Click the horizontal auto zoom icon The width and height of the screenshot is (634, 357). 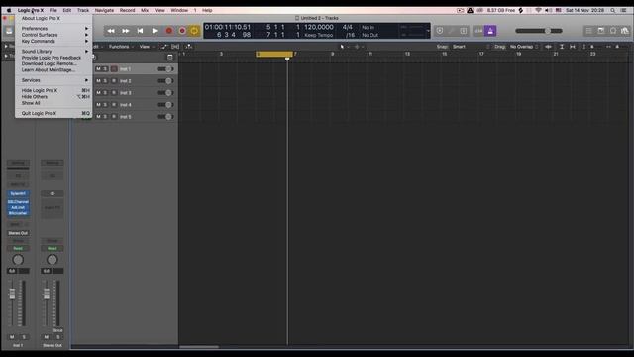(573, 47)
